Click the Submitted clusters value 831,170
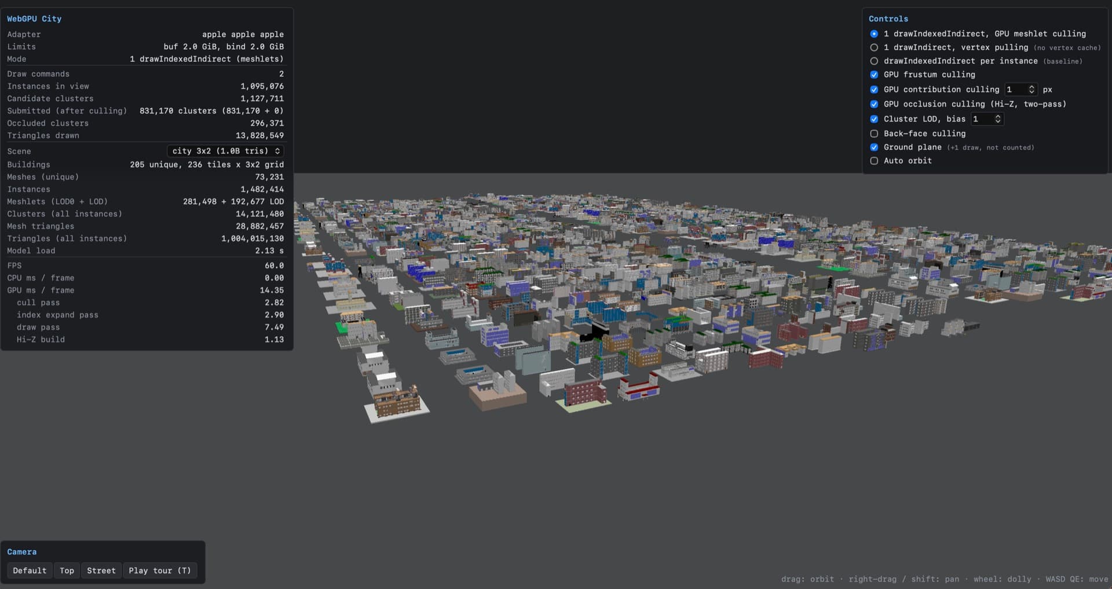Image resolution: width=1112 pixels, height=589 pixels. pos(211,111)
